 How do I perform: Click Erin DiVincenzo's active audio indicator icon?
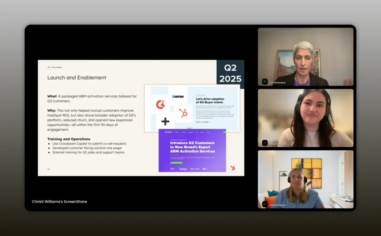click(265, 82)
